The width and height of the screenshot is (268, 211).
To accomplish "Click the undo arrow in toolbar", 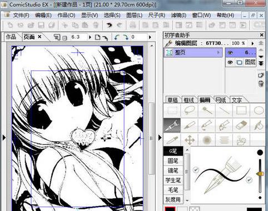I will click(109, 25).
